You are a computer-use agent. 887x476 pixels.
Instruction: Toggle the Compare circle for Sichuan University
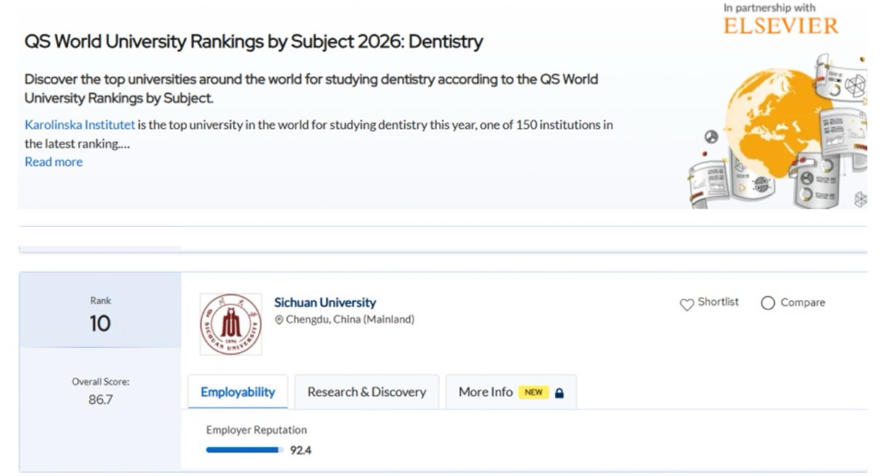pos(768,304)
